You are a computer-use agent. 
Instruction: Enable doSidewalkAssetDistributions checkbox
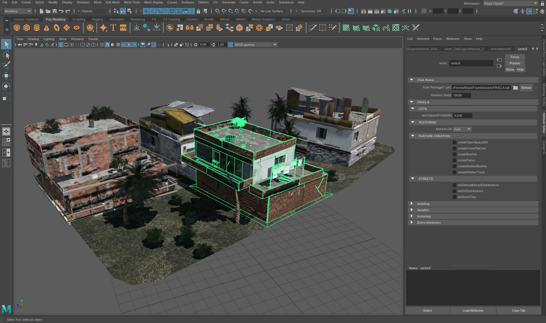[454, 185]
